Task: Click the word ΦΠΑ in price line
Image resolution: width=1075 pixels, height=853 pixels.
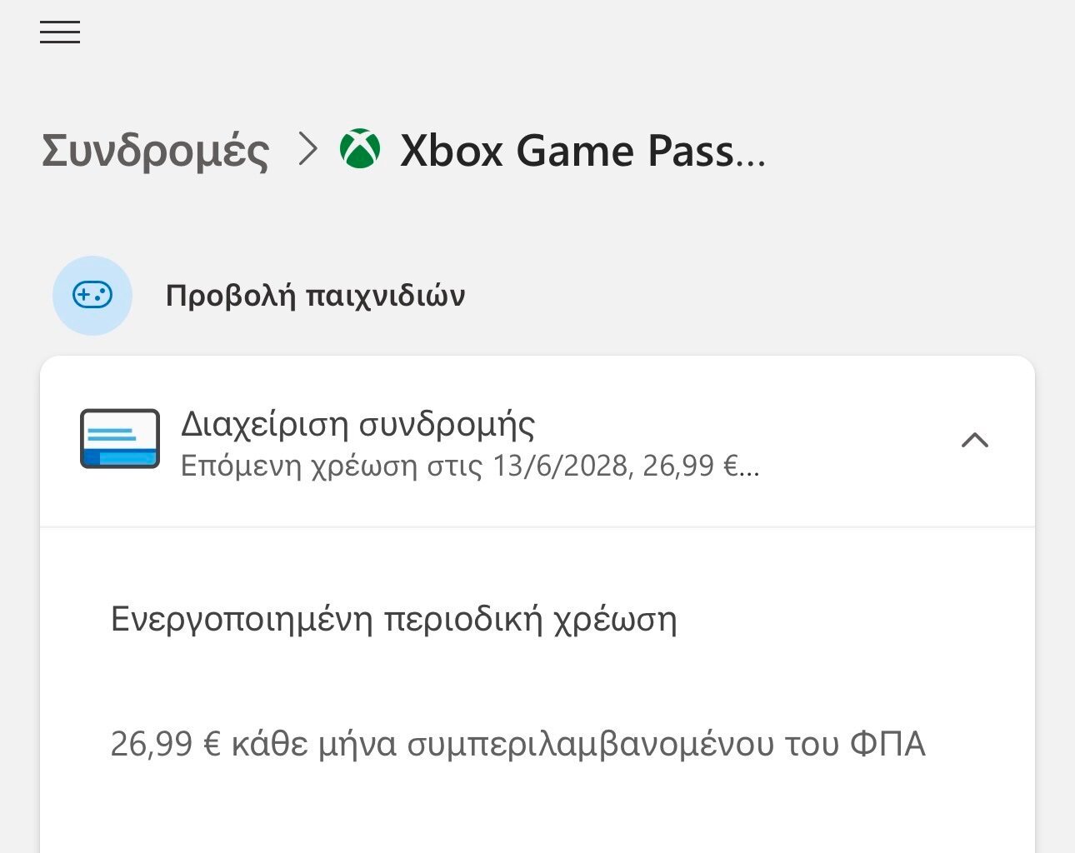Action: click(887, 743)
